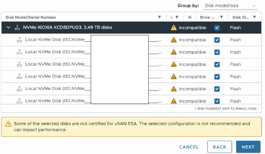Click warning icon on KIOXIA group row

click(x=174, y=28)
